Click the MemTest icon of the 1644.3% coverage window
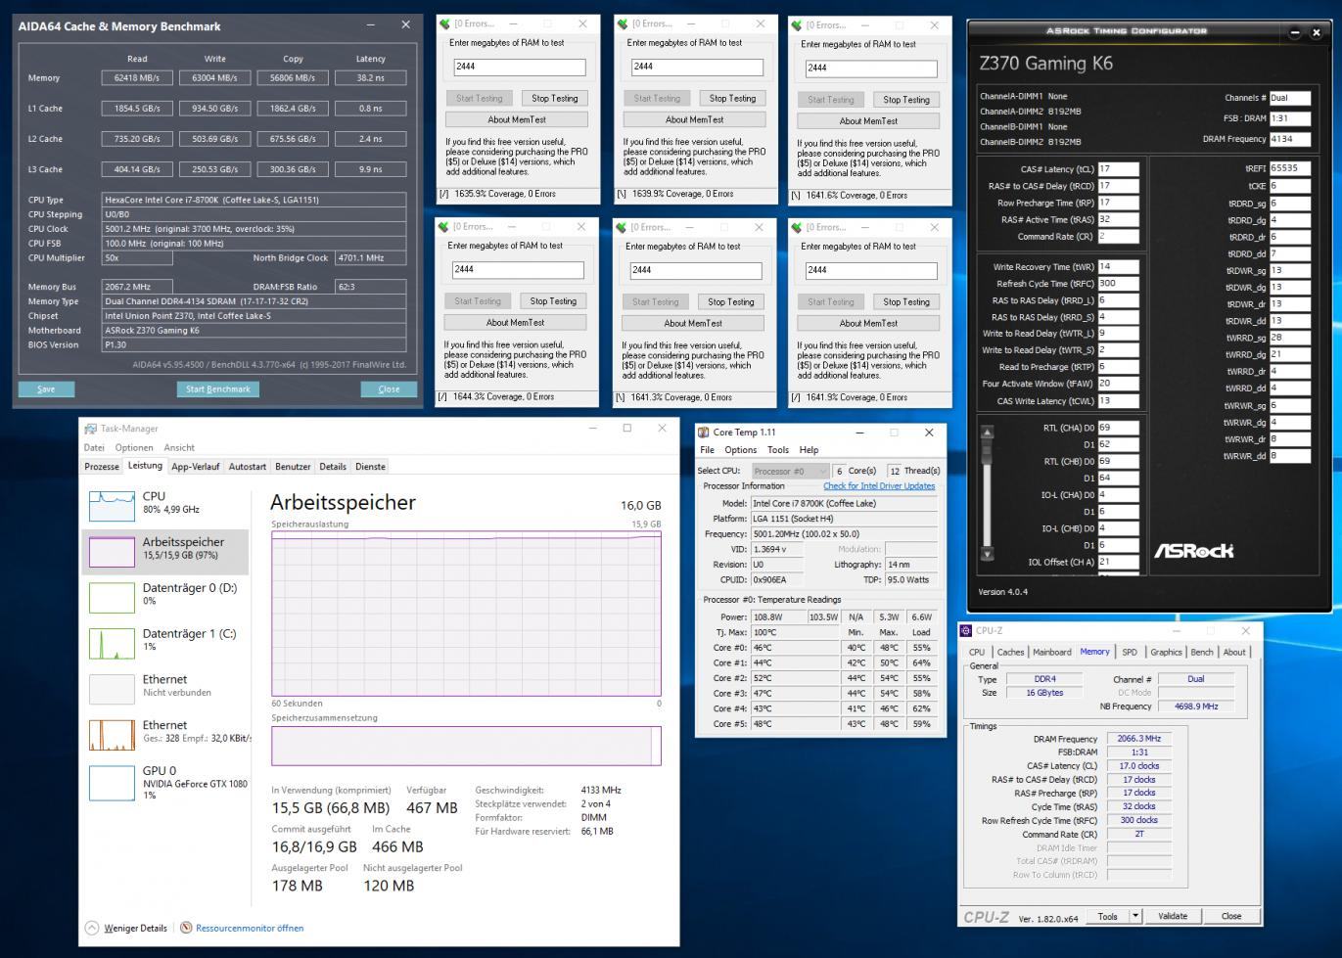The image size is (1342, 958). pyautogui.click(x=443, y=227)
